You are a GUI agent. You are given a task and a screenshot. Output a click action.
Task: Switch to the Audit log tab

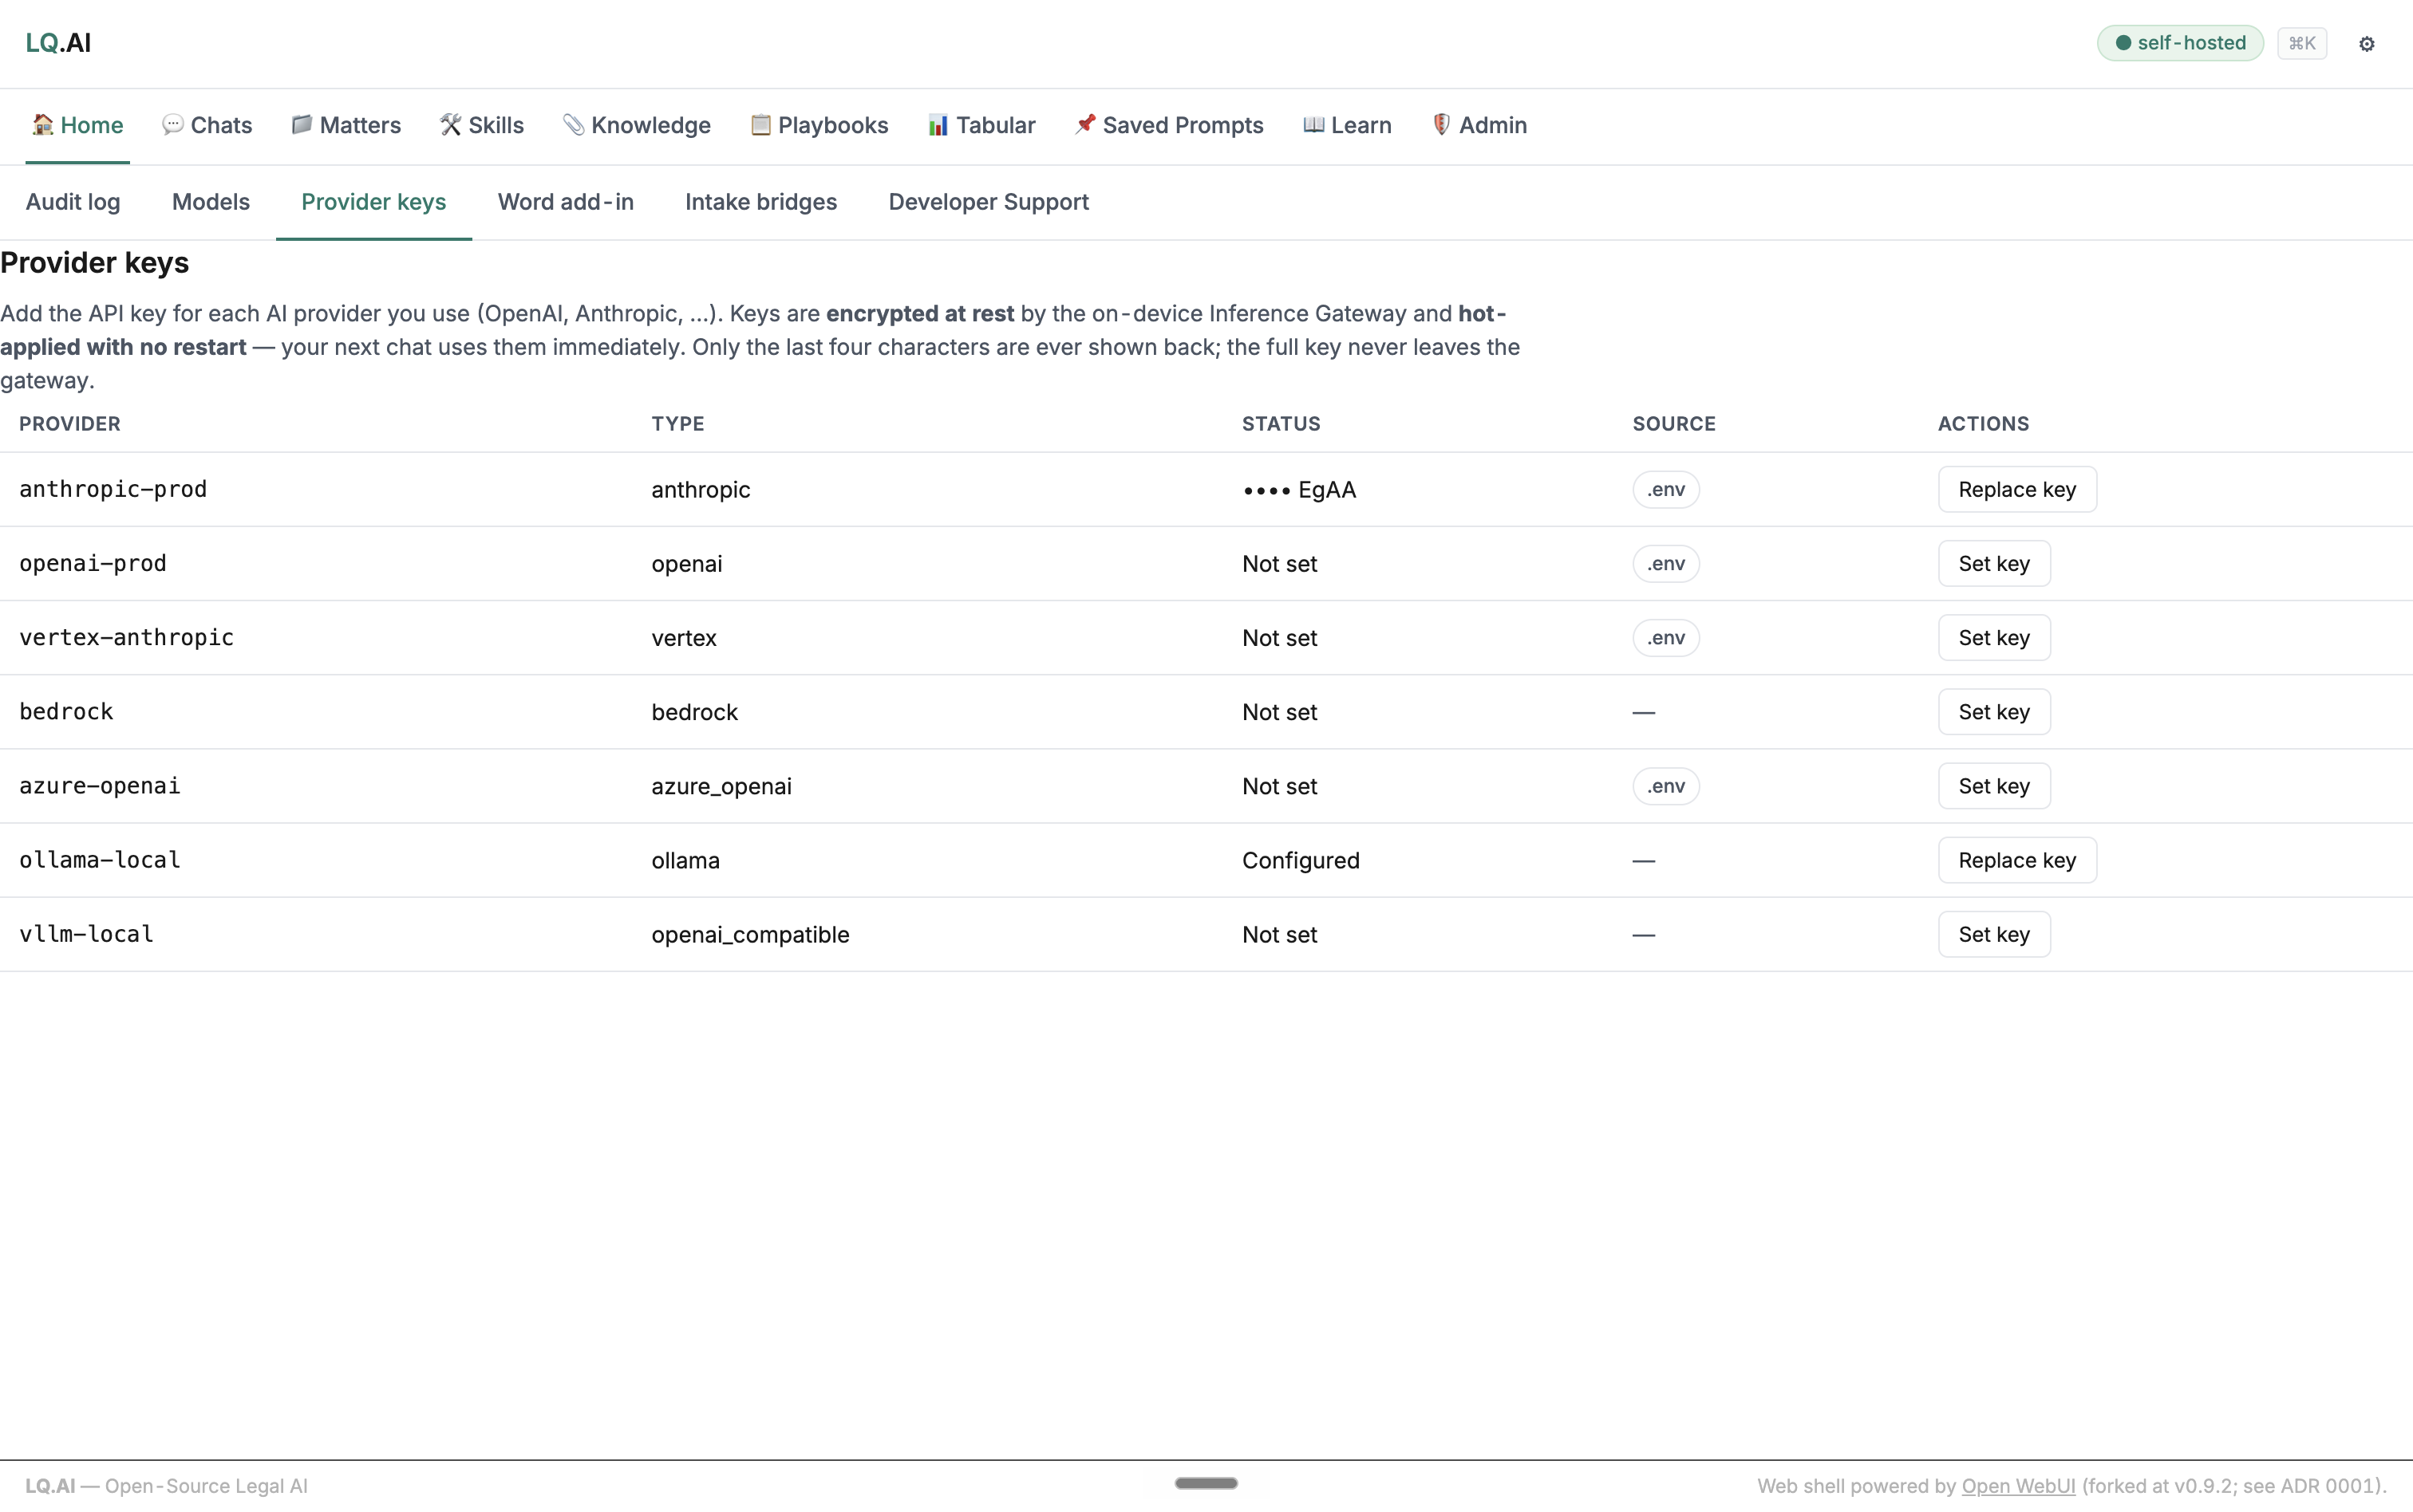pyautogui.click(x=73, y=202)
